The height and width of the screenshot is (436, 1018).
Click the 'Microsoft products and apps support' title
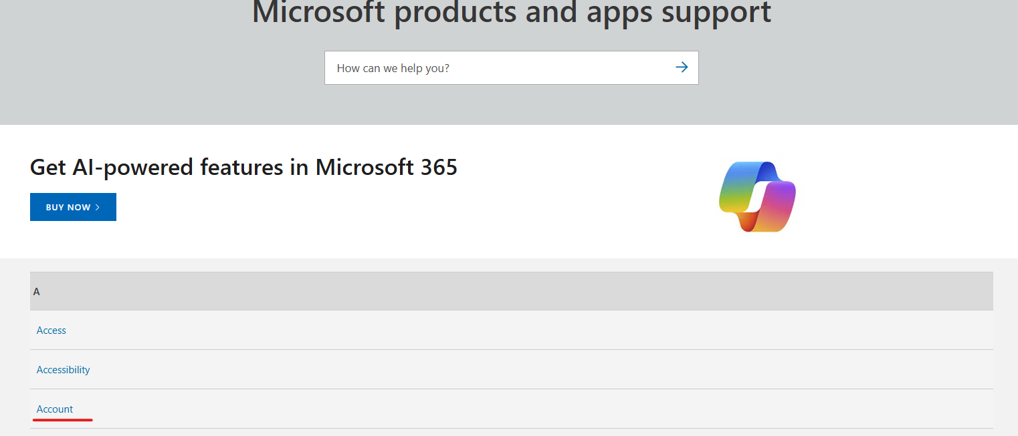click(x=512, y=12)
